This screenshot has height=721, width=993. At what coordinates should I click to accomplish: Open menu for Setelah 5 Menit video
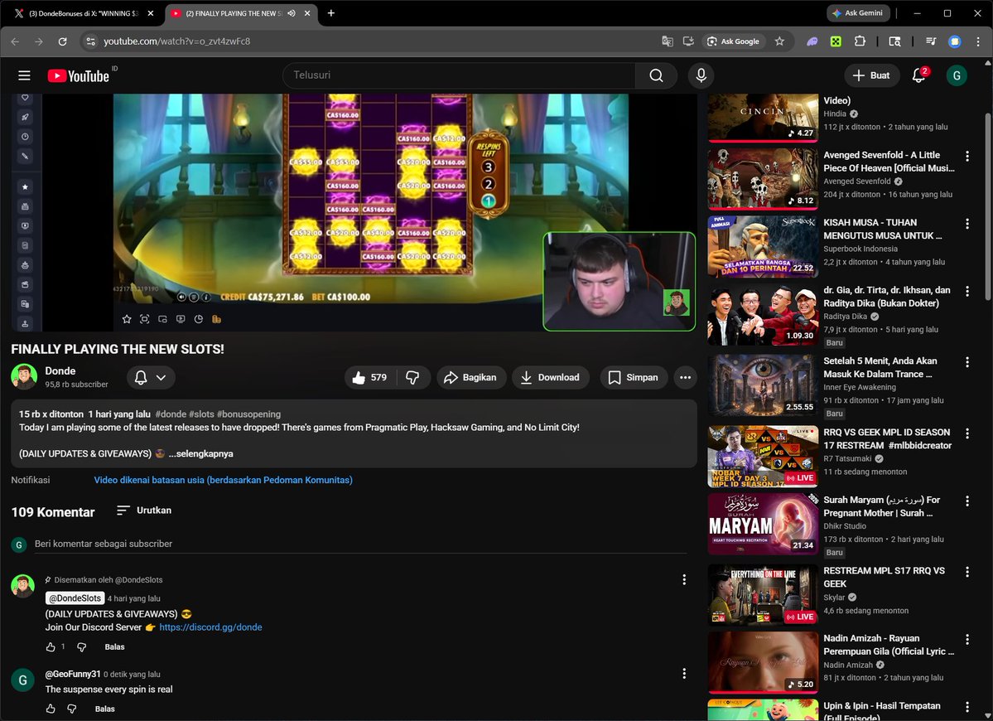[967, 362]
